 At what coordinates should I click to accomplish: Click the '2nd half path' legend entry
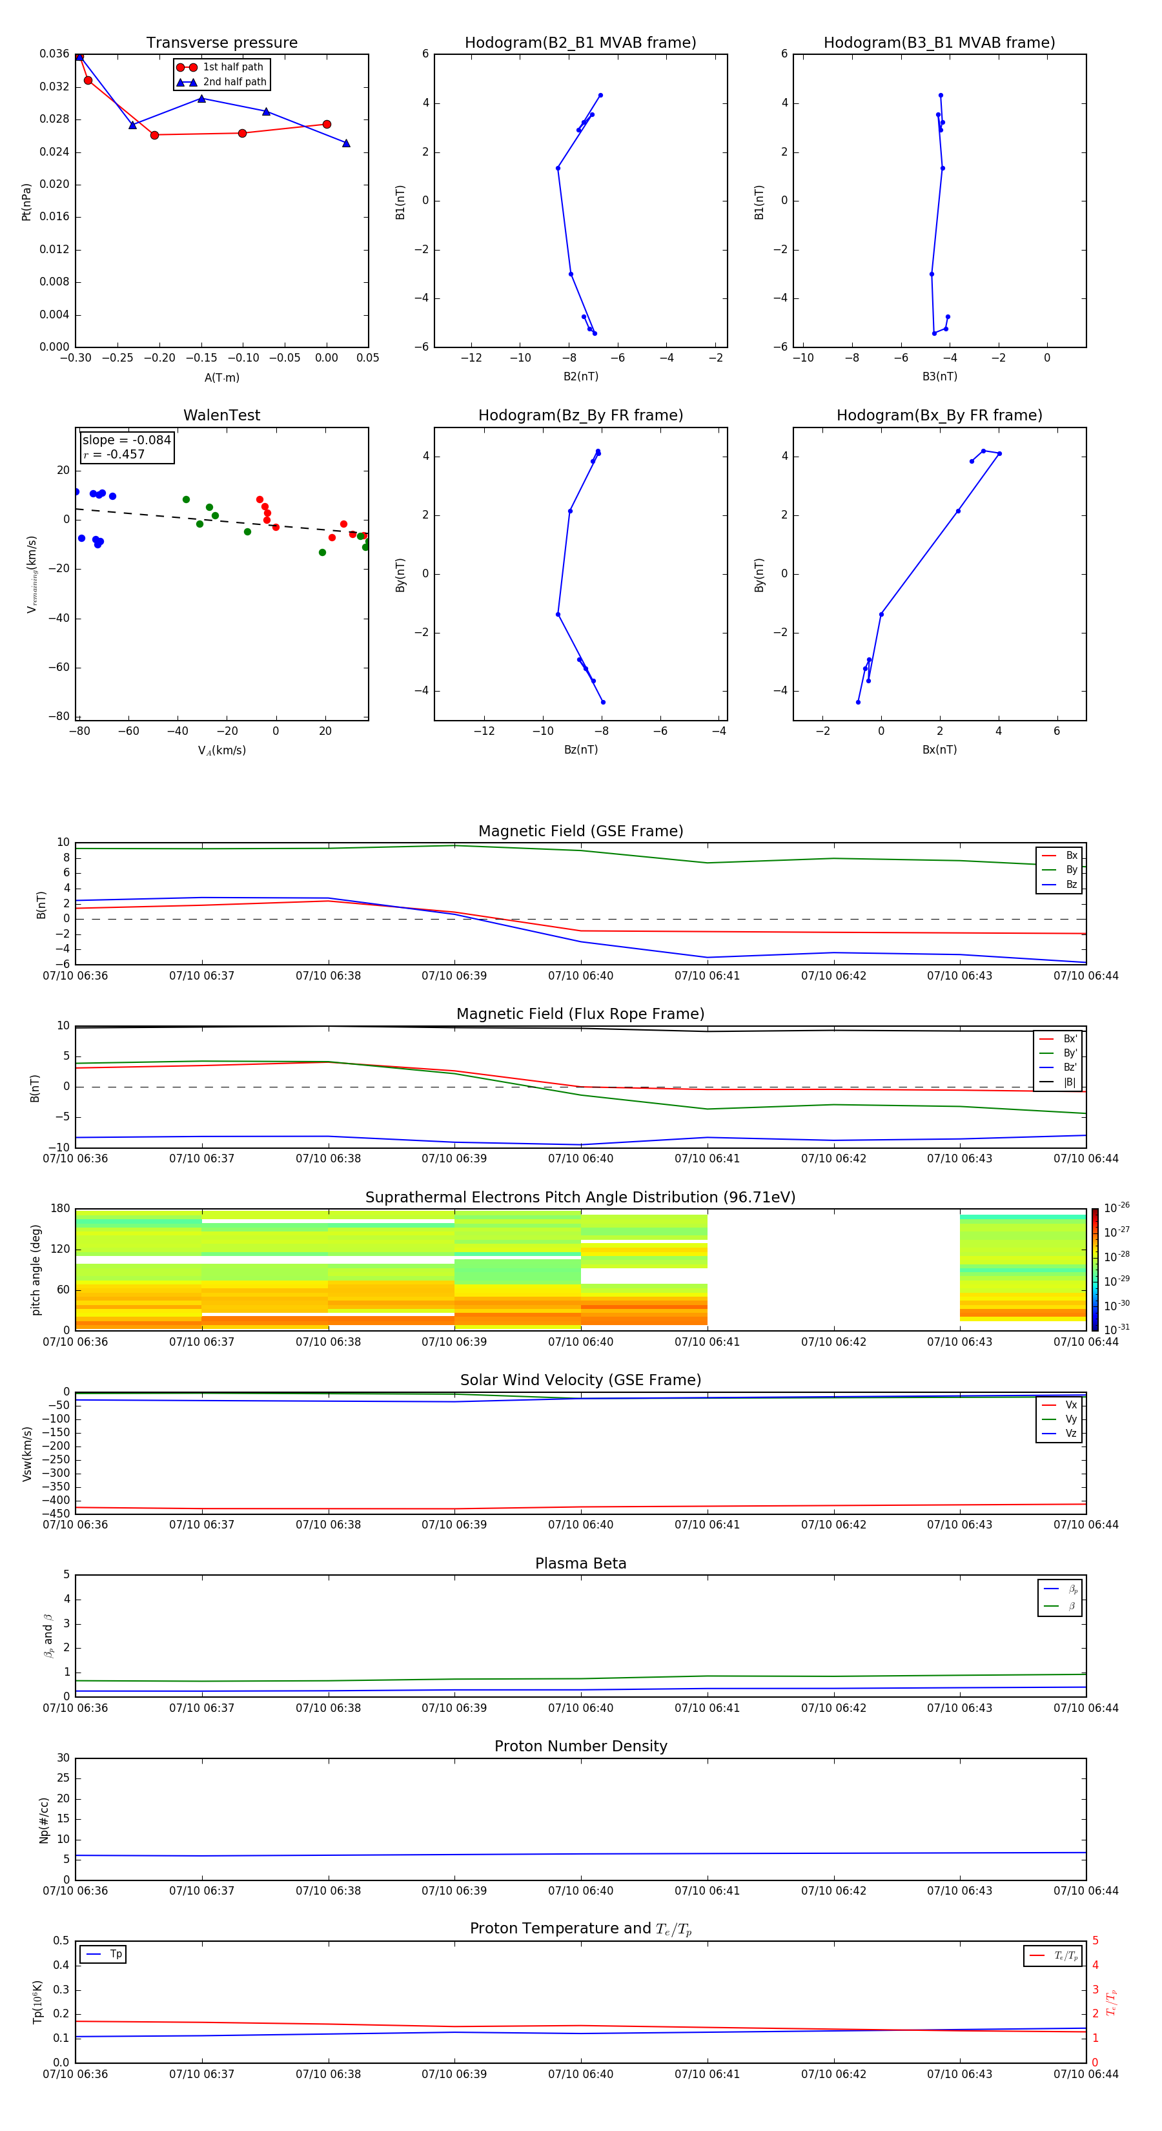pyautogui.click(x=221, y=82)
